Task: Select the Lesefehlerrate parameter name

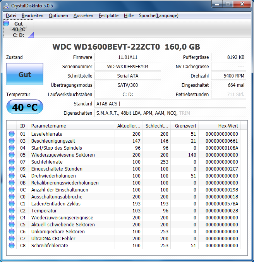Action: coord(47,134)
